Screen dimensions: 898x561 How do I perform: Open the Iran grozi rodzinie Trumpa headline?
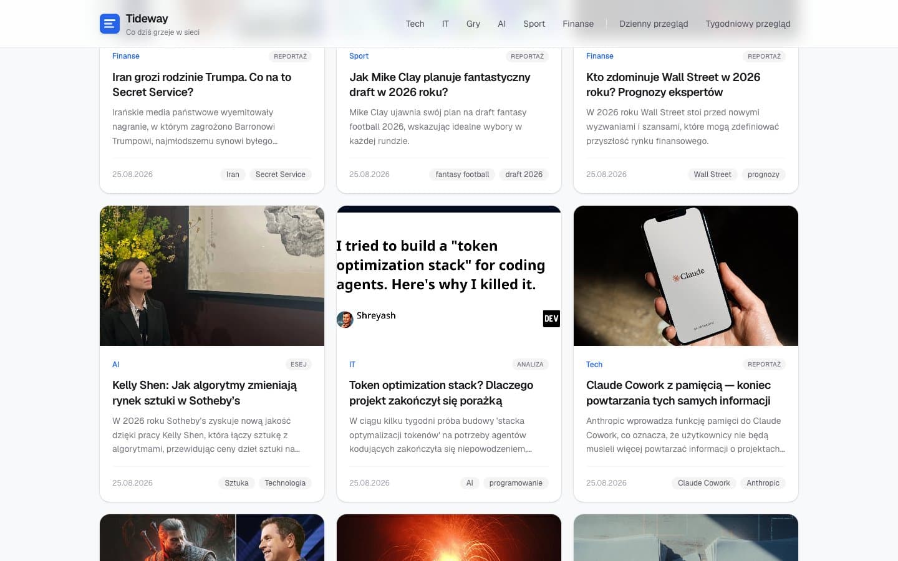pyautogui.click(x=202, y=85)
